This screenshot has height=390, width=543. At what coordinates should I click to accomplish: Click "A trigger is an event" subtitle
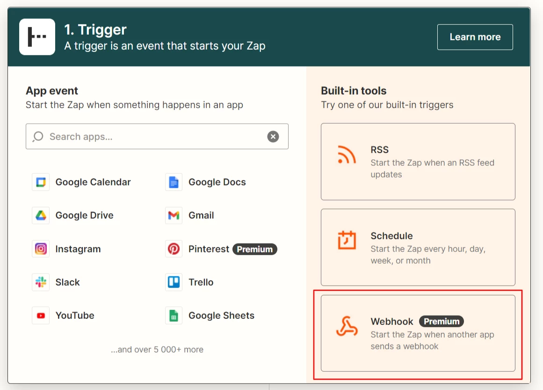165,46
